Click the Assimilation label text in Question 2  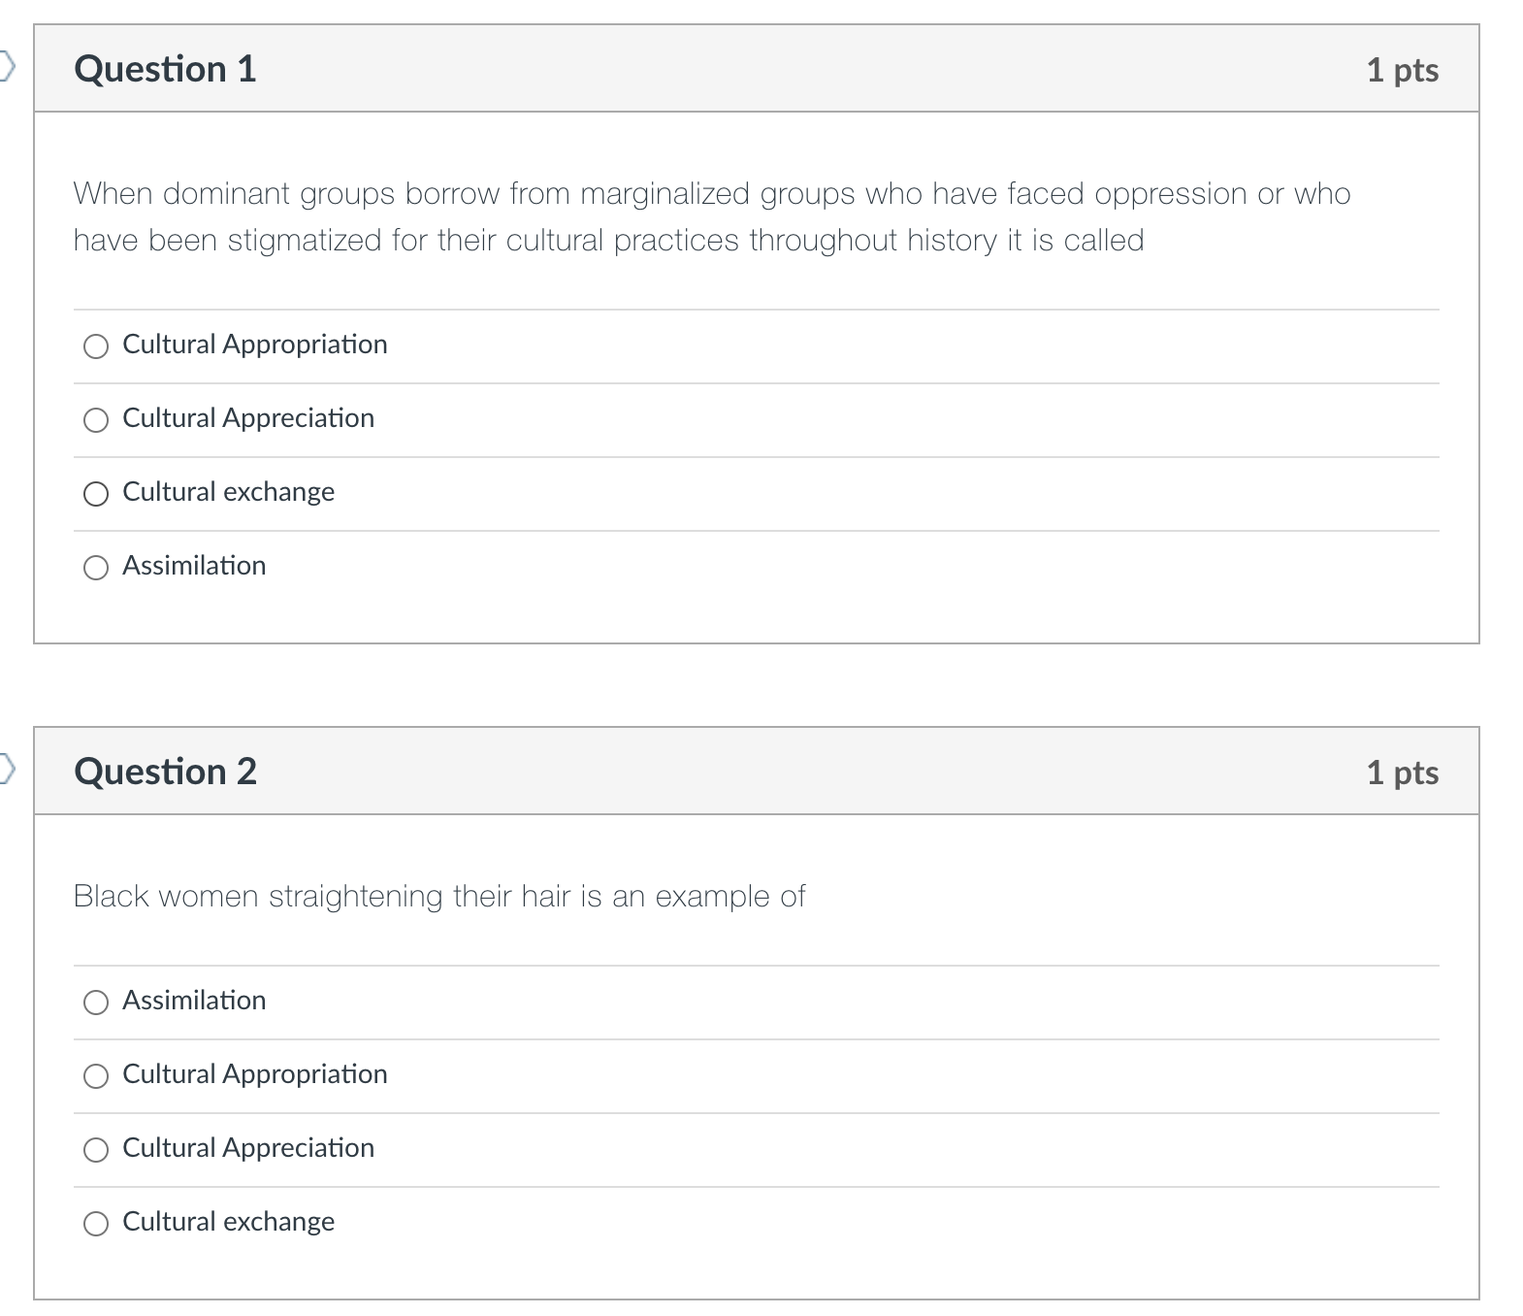click(x=194, y=1001)
